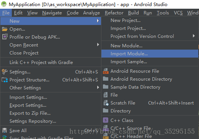Open the VCS menu
Image resolution: width=199 pixels, height=139 pixels.
tap(178, 13)
